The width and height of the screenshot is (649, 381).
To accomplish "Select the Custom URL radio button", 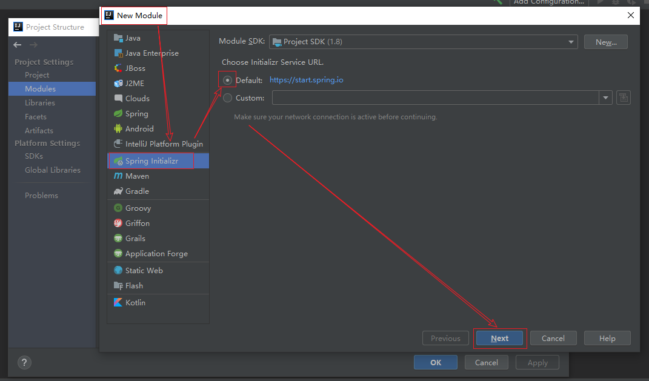I will pos(228,98).
